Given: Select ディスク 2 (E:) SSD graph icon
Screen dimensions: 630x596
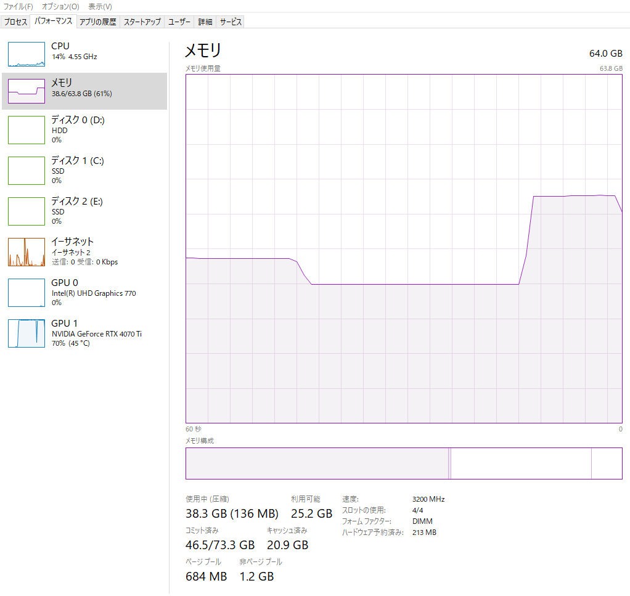Looking at the screenshot, I should tap(27, 211).
